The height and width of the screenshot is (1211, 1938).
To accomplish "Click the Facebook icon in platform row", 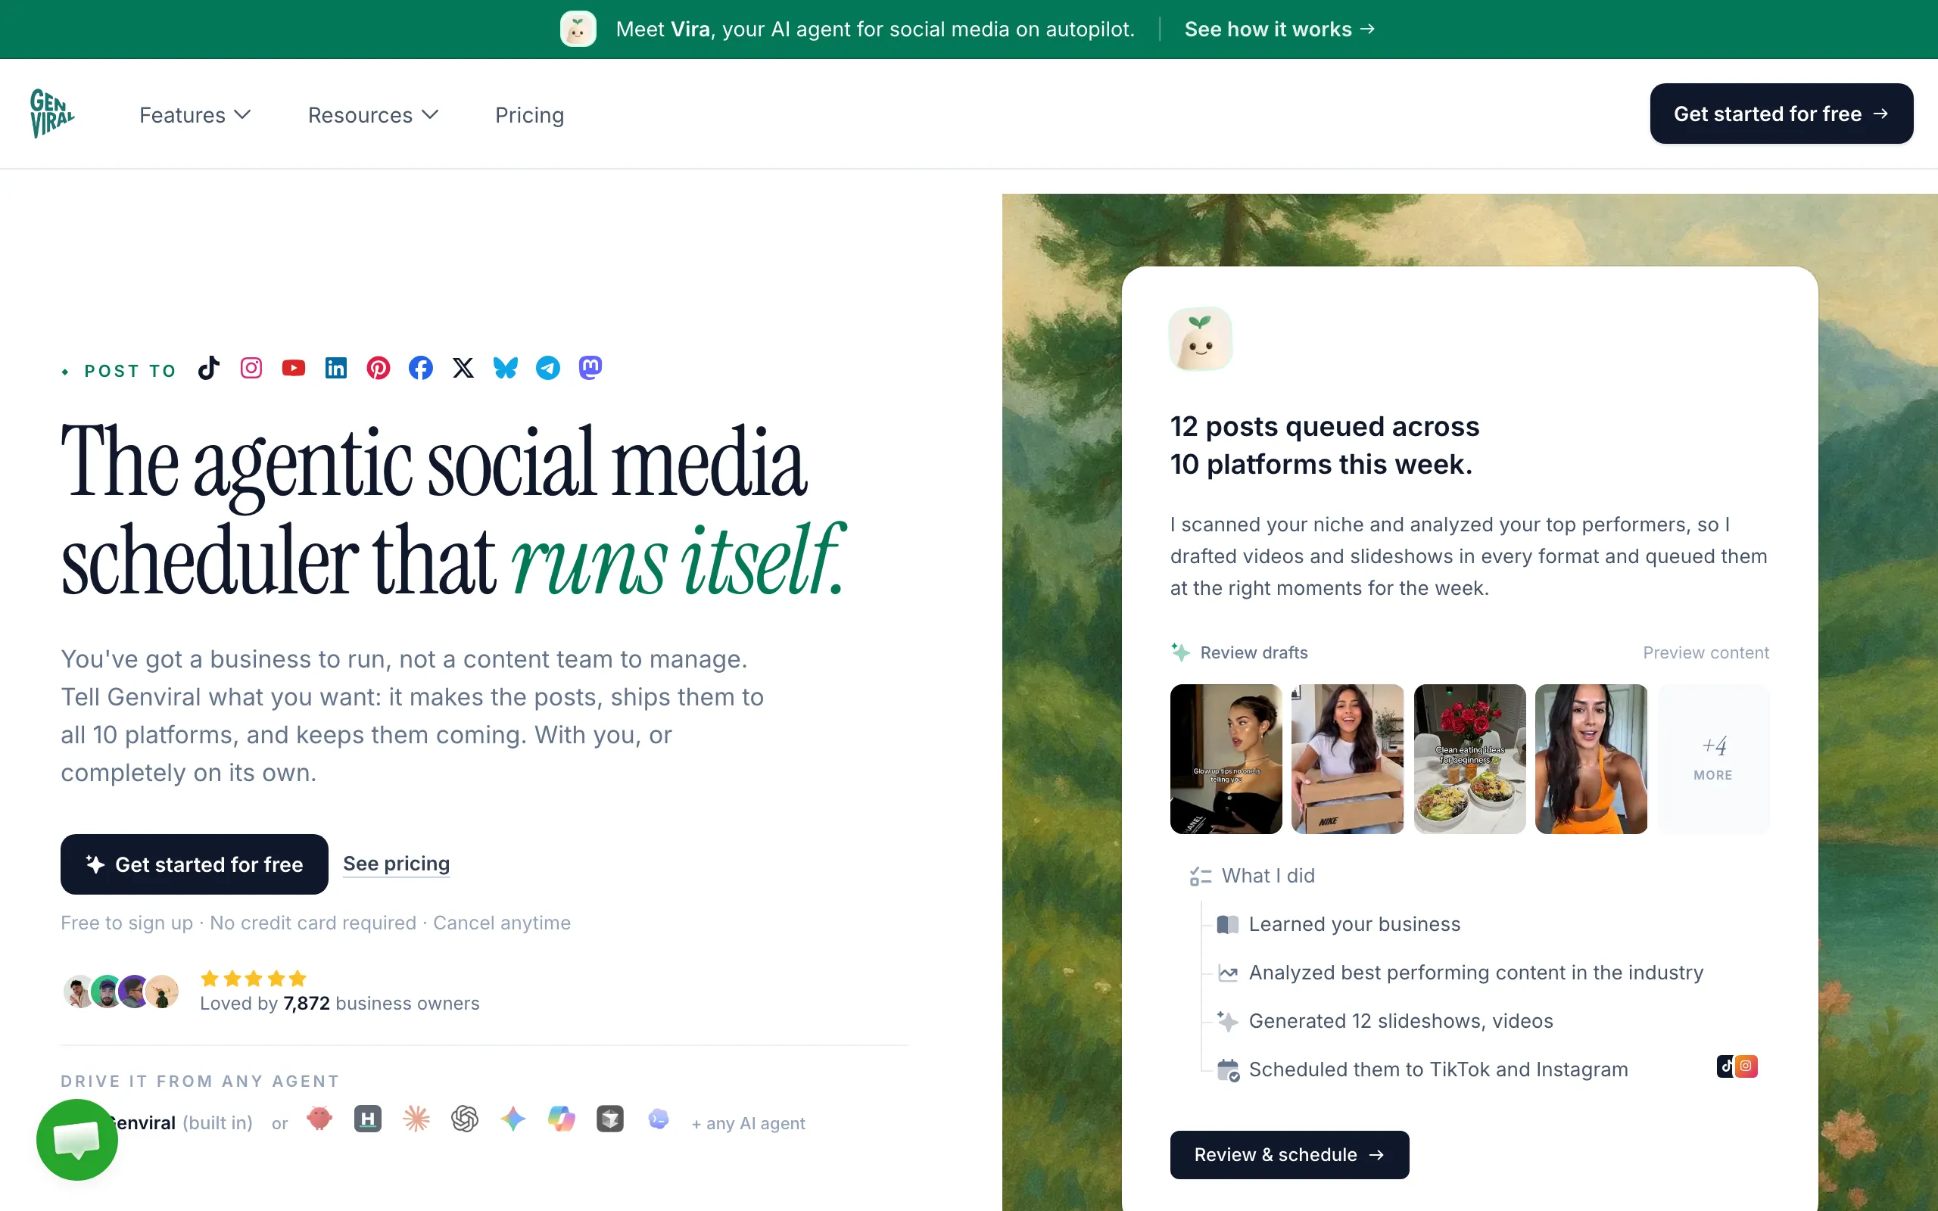I will 421,368.
